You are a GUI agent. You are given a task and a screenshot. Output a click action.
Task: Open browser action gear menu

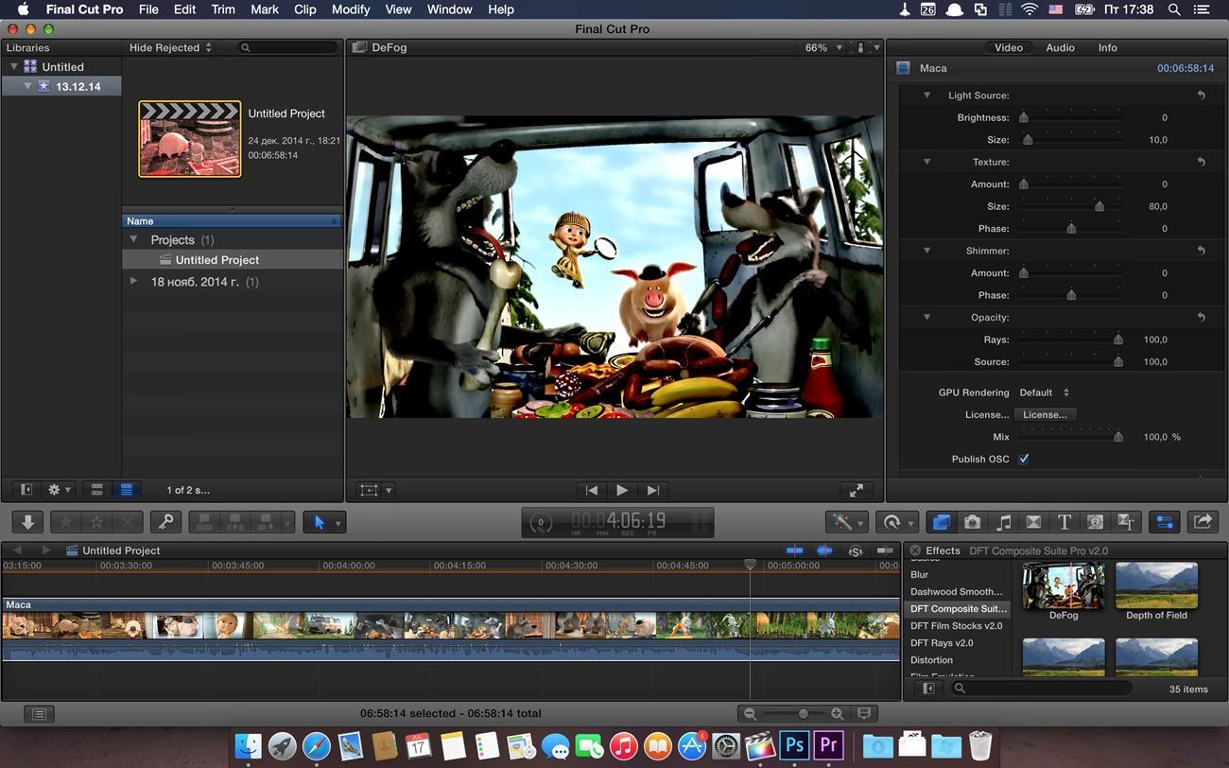59,490
